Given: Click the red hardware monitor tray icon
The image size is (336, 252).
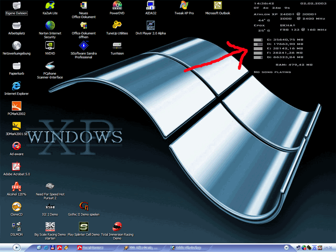Looking at the screenshot, I should (x=320, y=248).
